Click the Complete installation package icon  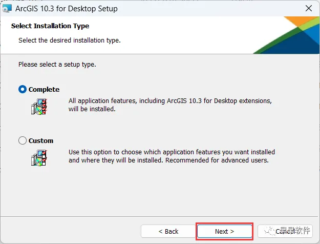(39, 106)
